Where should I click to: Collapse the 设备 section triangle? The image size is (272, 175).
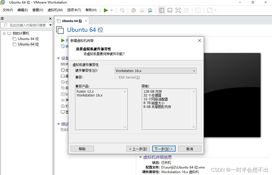click(x=59, y=58)
